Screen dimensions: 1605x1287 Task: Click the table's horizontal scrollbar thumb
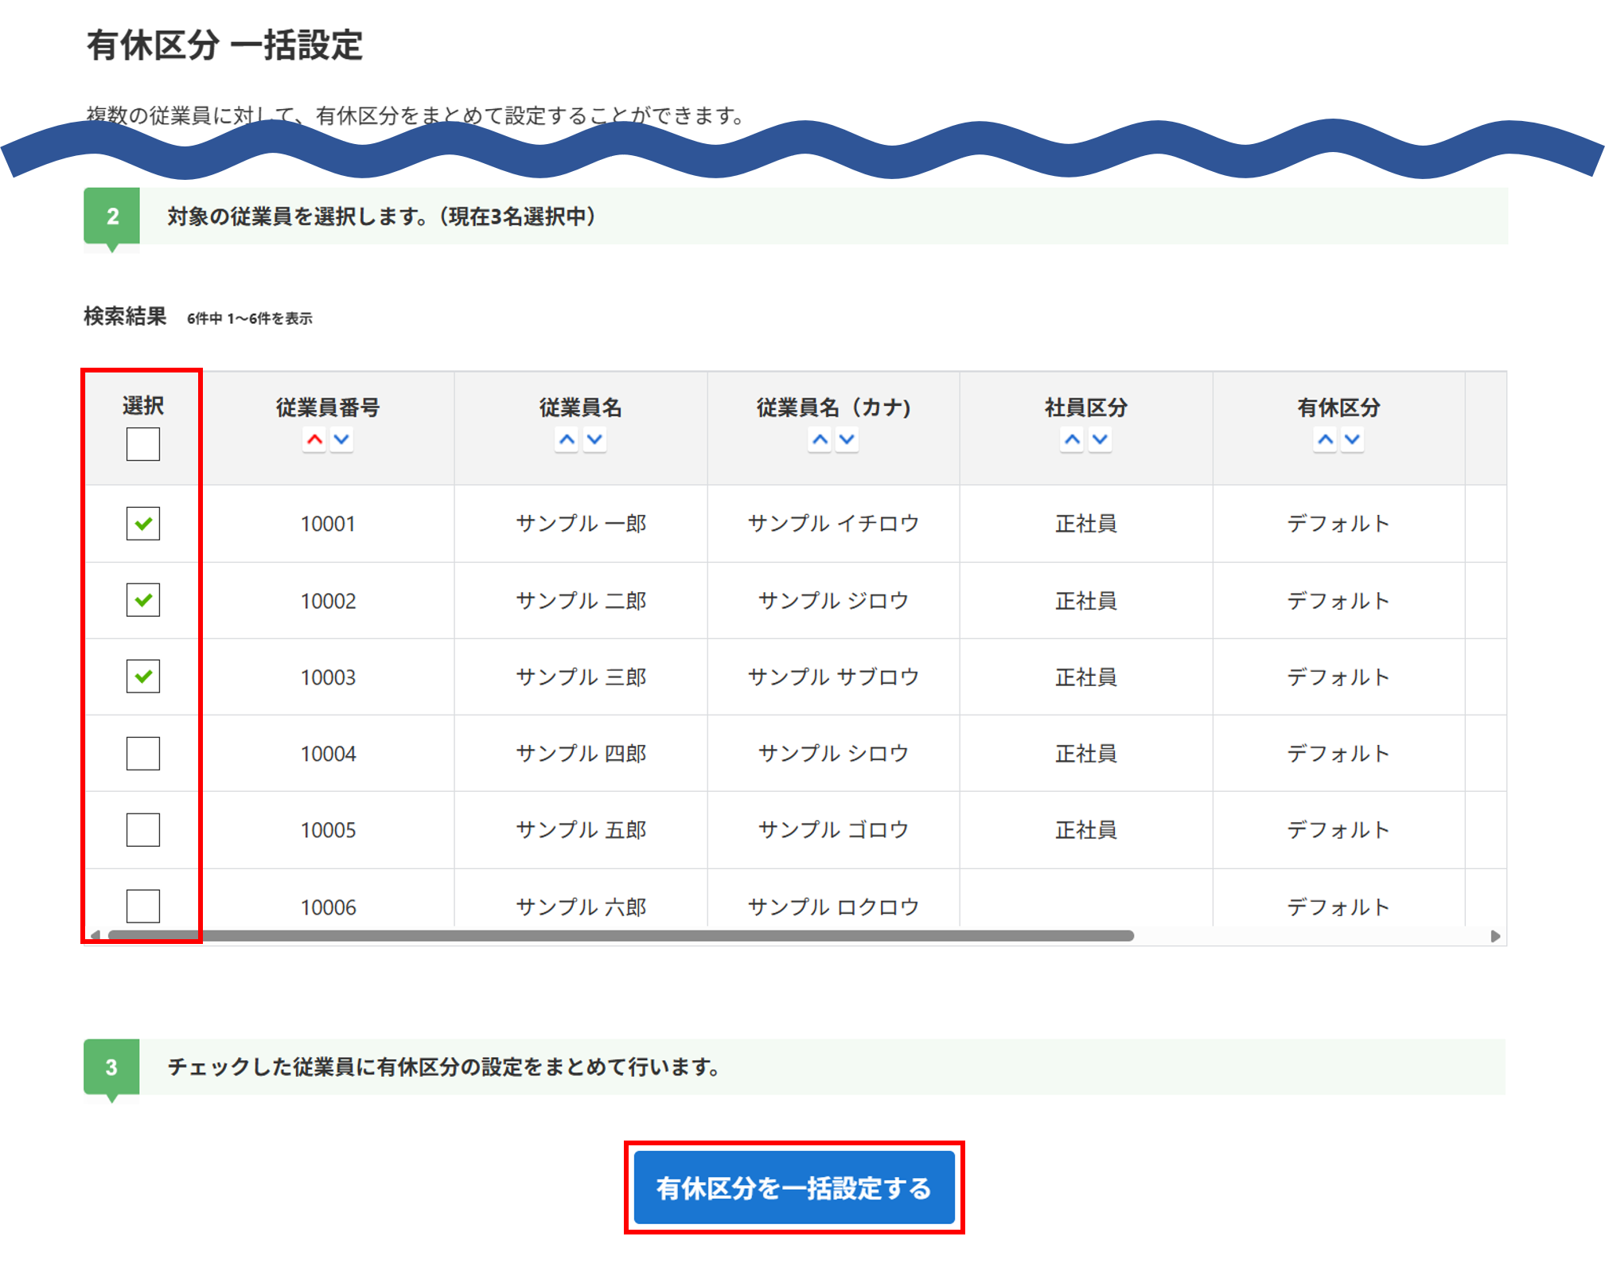[621, 936]
